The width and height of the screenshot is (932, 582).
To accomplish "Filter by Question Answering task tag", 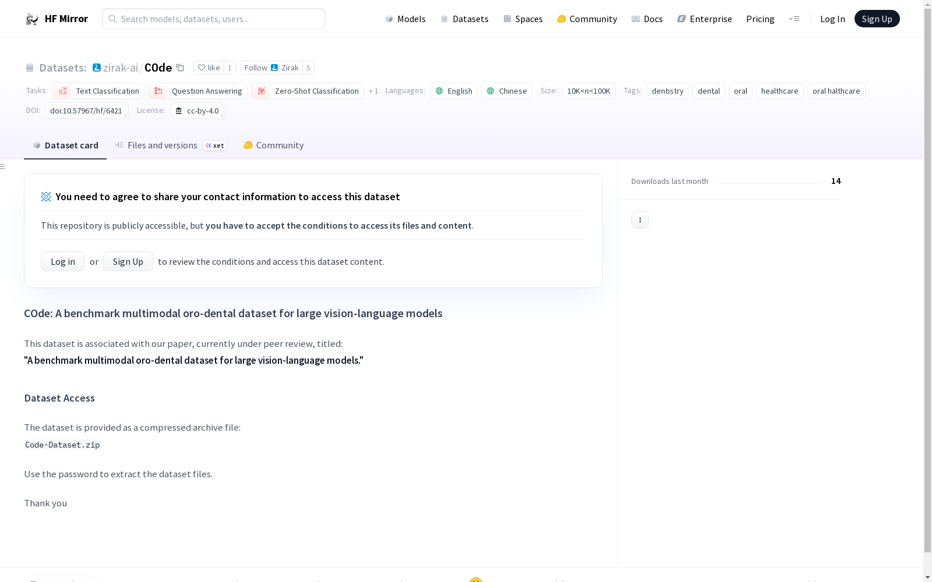I will click(x=198, y=91).
